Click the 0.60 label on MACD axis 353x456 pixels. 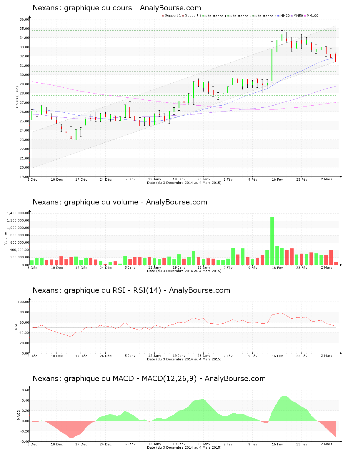click(25, 390)
